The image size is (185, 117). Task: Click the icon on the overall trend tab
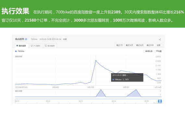[17, 45]
